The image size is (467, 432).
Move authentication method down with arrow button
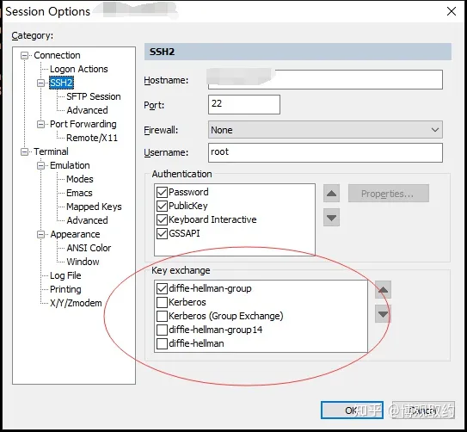331,218
